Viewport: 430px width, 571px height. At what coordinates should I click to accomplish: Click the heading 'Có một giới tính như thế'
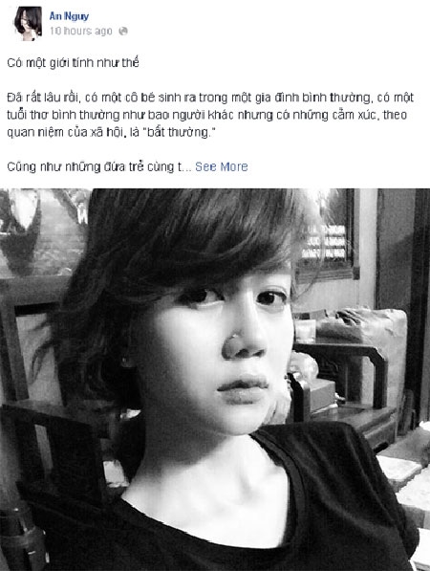point(73,63)
